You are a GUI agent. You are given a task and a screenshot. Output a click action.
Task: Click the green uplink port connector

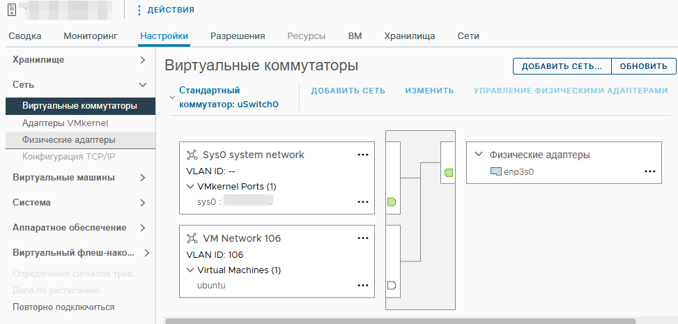pos(449,173)
